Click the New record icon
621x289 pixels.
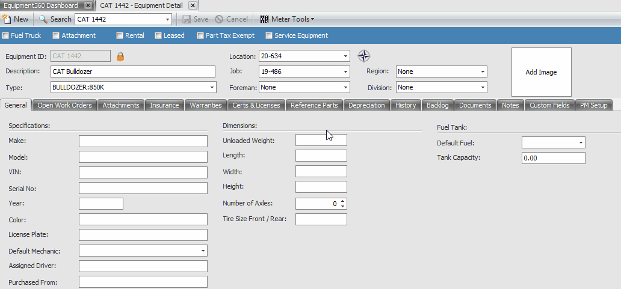point(7,19)
